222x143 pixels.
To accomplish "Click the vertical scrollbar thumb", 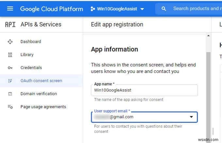I will (x=208, y=97).
